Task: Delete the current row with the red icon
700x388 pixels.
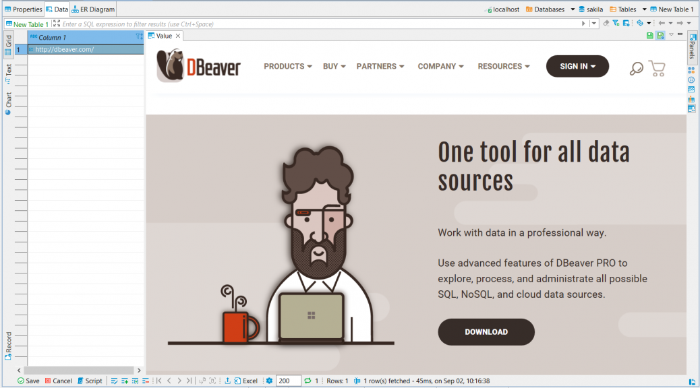Action: click(x=144, y=381)
